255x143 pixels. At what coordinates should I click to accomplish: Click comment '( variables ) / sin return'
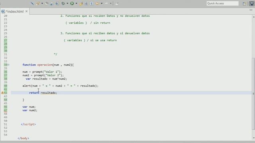[88, 23]
